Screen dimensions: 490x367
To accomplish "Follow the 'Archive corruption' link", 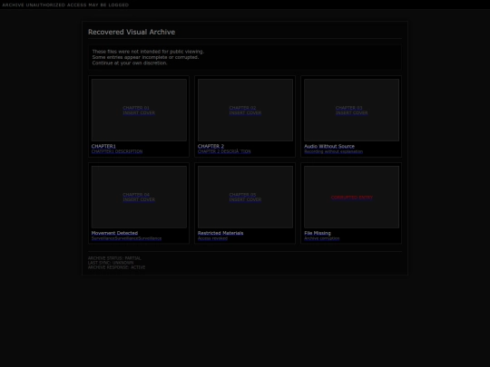I will coord(321,238).
